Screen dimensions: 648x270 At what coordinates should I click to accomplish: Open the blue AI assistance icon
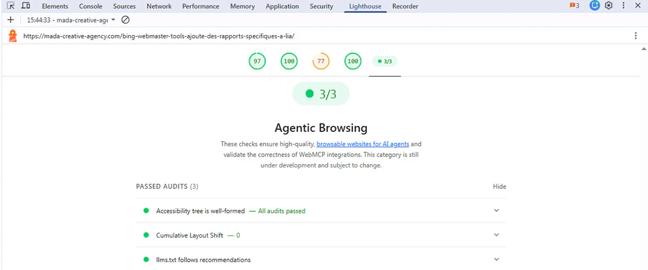pos(595,6)
